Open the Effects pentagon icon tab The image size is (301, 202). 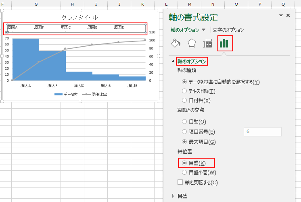pos(192,43)
